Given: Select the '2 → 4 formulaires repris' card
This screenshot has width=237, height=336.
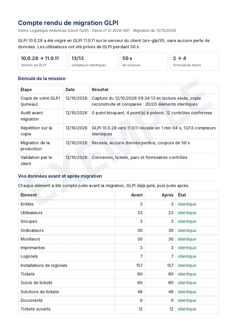Looking at the screenshot, I should click(195, 61).
